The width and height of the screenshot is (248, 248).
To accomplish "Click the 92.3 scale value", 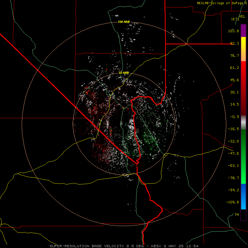I will [234, 43].
